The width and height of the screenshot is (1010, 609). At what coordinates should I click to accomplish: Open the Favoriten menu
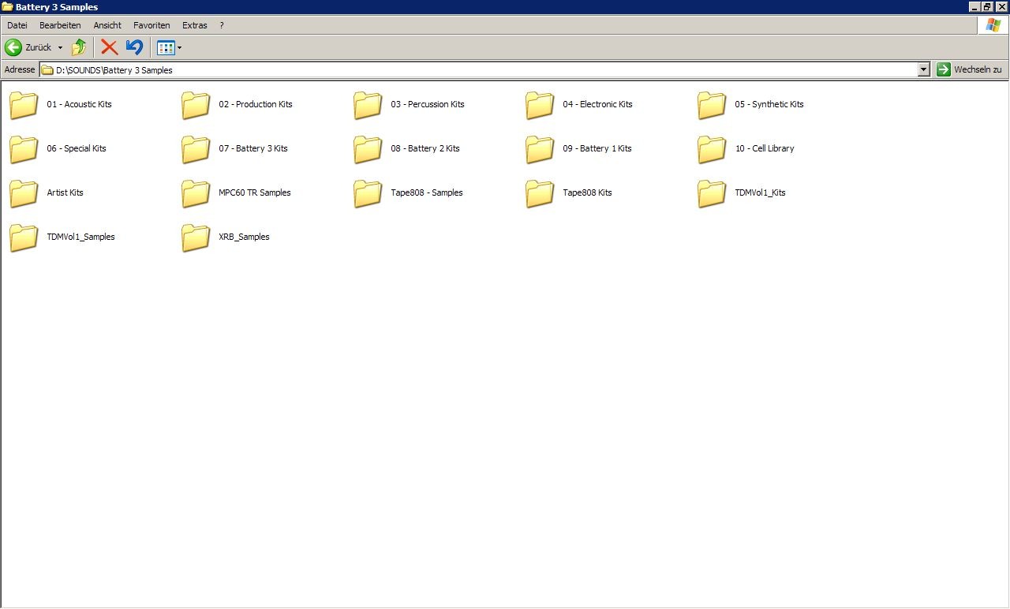pos(151,25)
